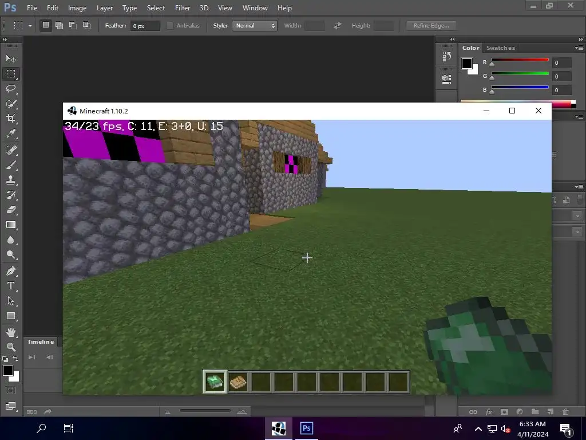Image resolution: width=586 pixels, height=440 pixels.
Task: Open the marquee tool preset picker arrow
Action: pos(30,26)
